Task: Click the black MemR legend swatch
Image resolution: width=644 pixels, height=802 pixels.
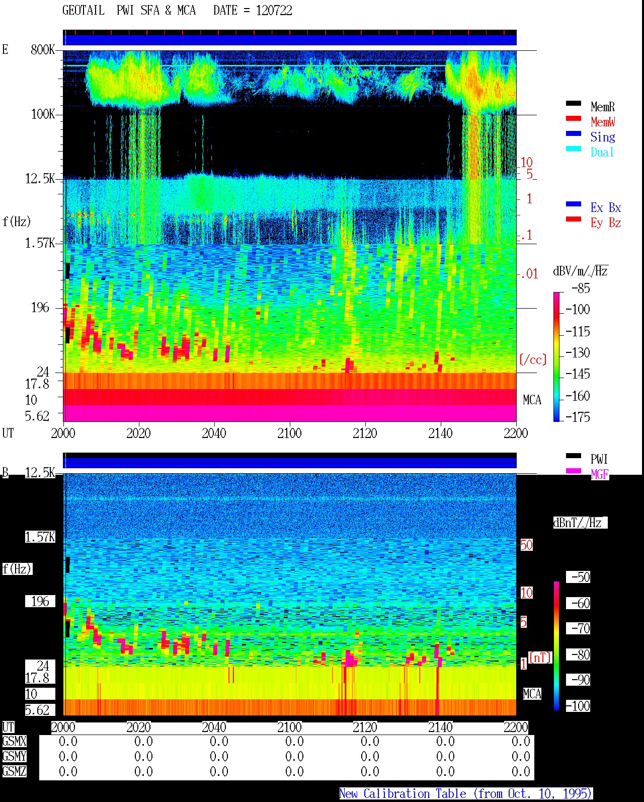Action: click(574, 104)
